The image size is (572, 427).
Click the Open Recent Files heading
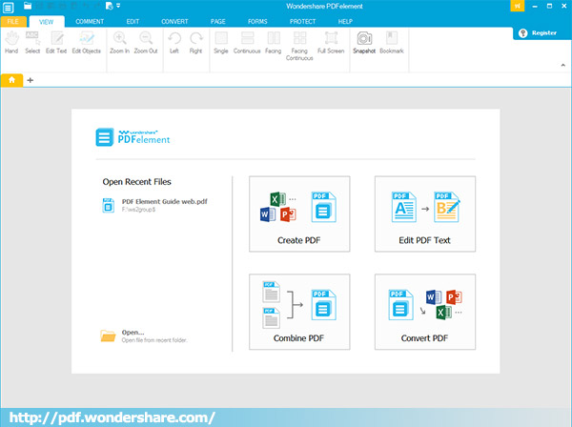click(x=136, y=182)
